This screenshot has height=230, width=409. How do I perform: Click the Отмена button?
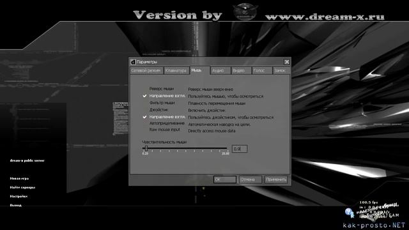pos(250,180)
